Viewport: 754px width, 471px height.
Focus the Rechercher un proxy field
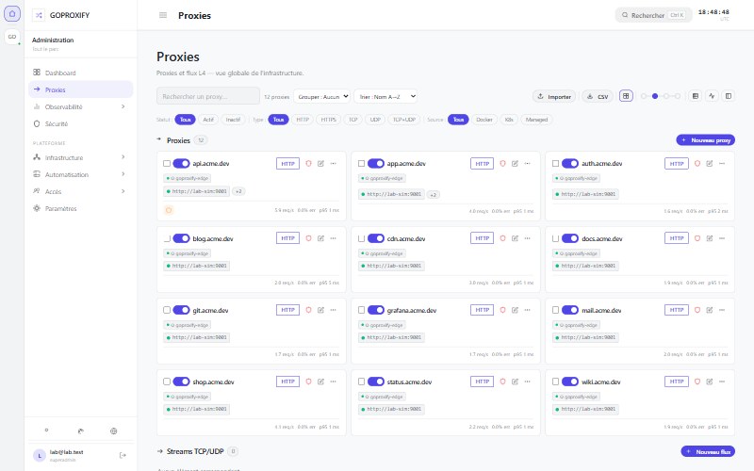(207, 96)
